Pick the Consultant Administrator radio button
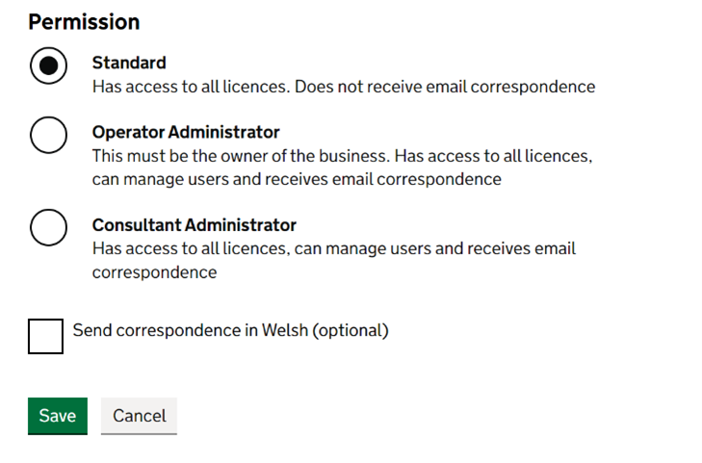The height and width of the screenshot is (463, 702). [x=48, y=228]
